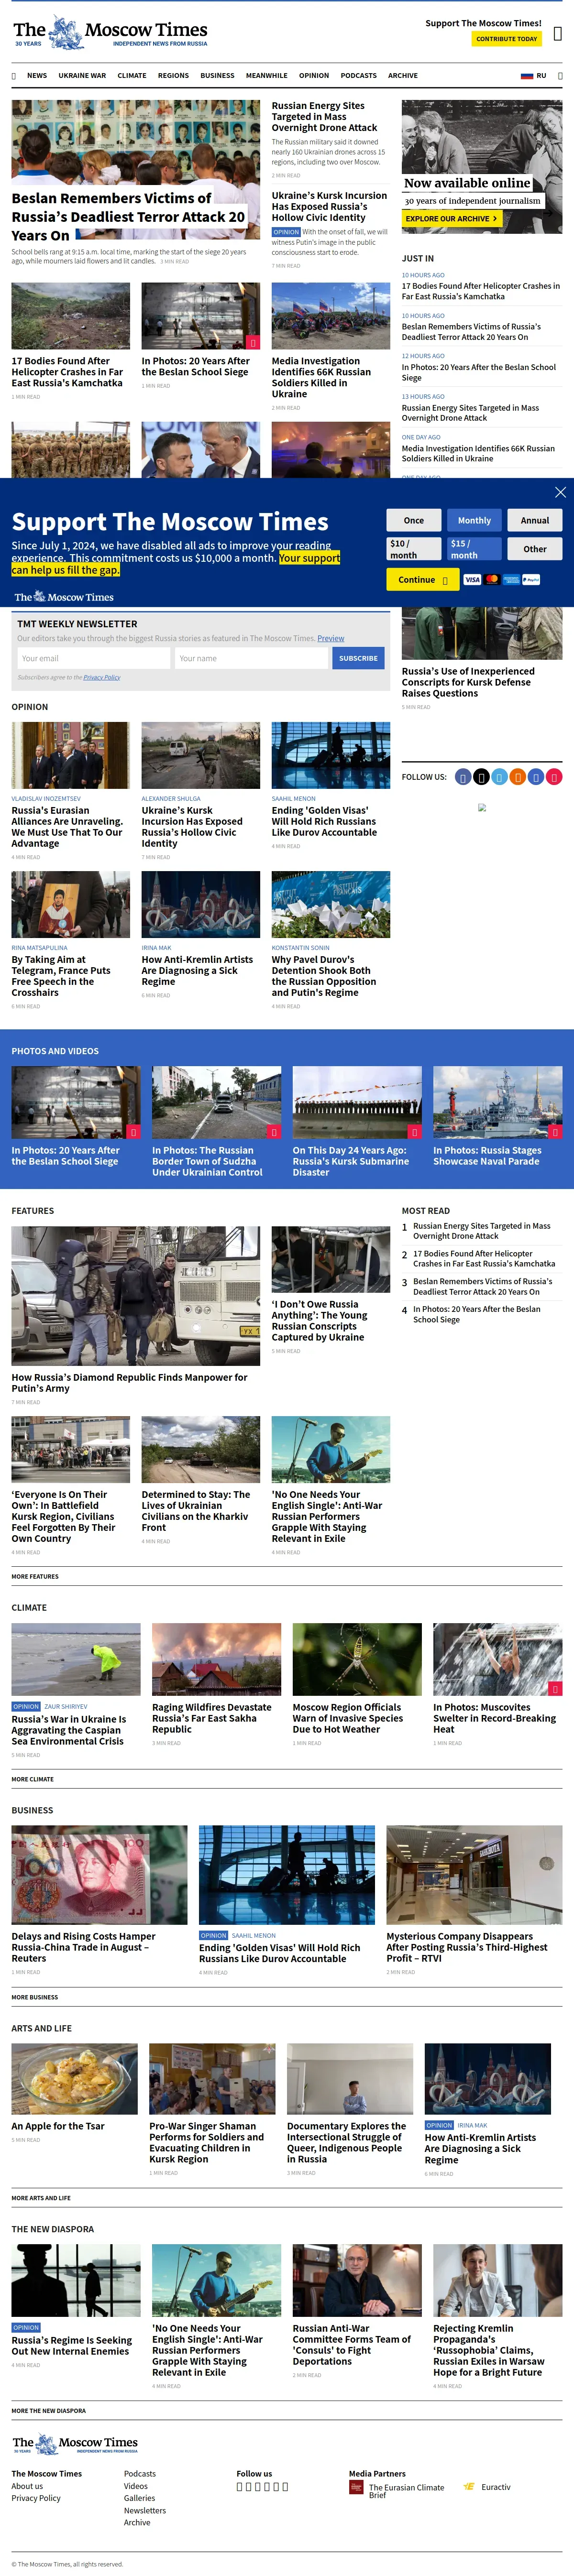This screenshot has width=574, height=2576.
Task: Click the American Express payment logo
Action: 511,579
